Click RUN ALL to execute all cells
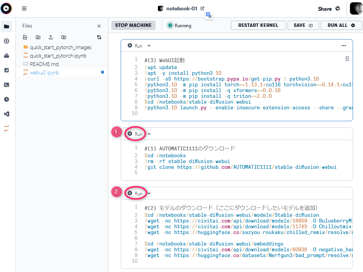363x272 pixels. coord(341,25)
